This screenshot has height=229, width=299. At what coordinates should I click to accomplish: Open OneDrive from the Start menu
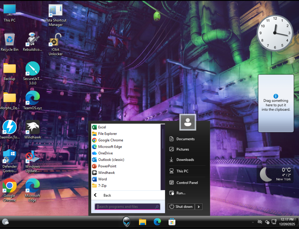pos(126,153)
